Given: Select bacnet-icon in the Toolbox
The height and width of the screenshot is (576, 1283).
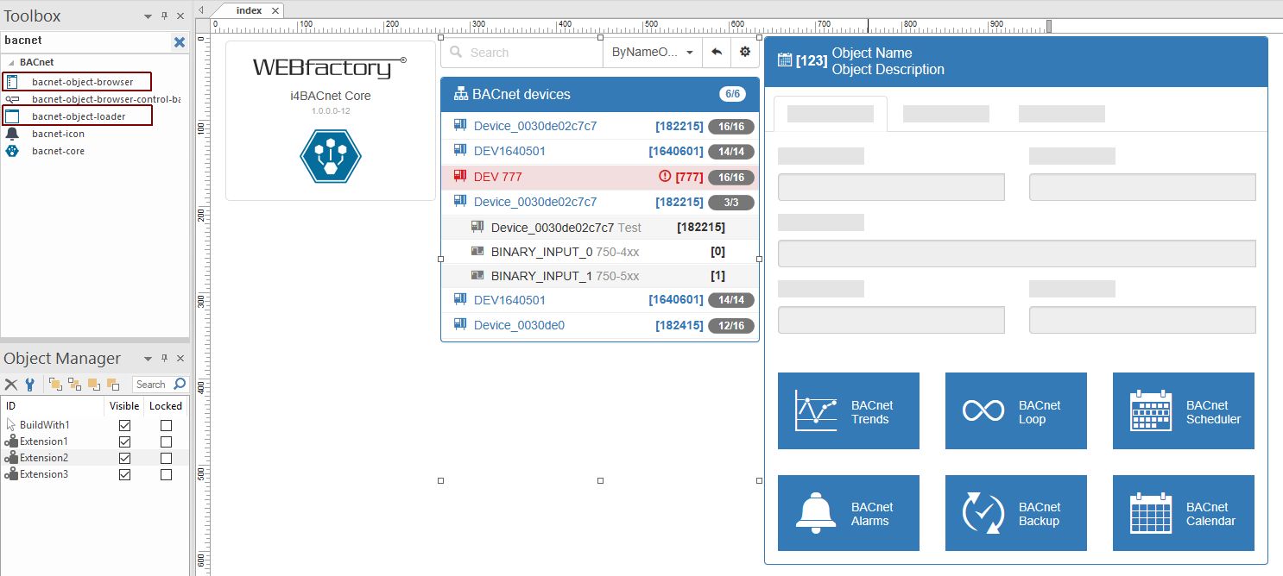Looking at the screenshot, I should click(60, 134).
